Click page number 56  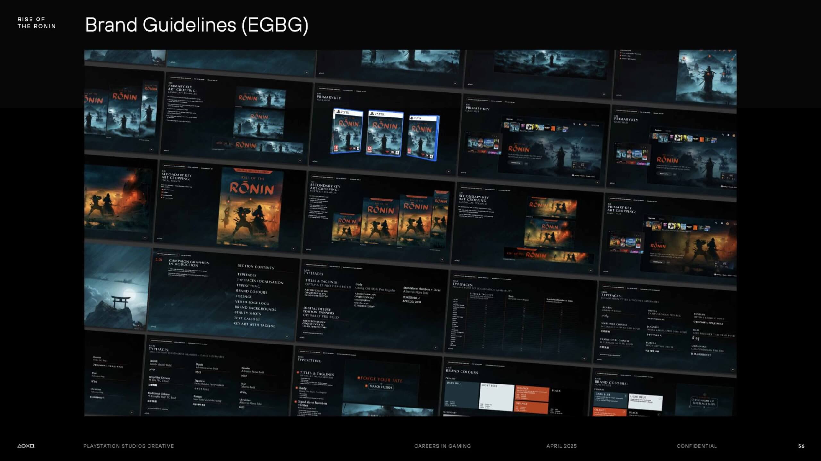pyautogui.click(x=801, y=446)
